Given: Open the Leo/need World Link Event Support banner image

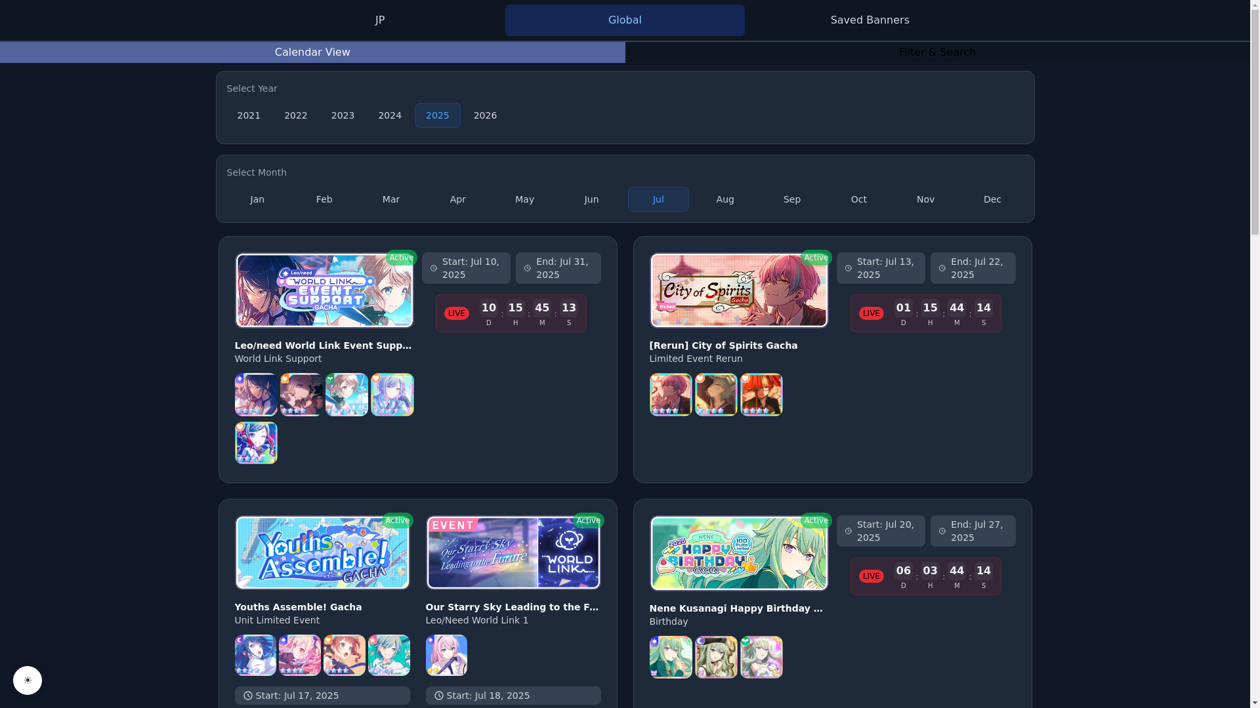Looking at the screenshot, I should (324, 290).
